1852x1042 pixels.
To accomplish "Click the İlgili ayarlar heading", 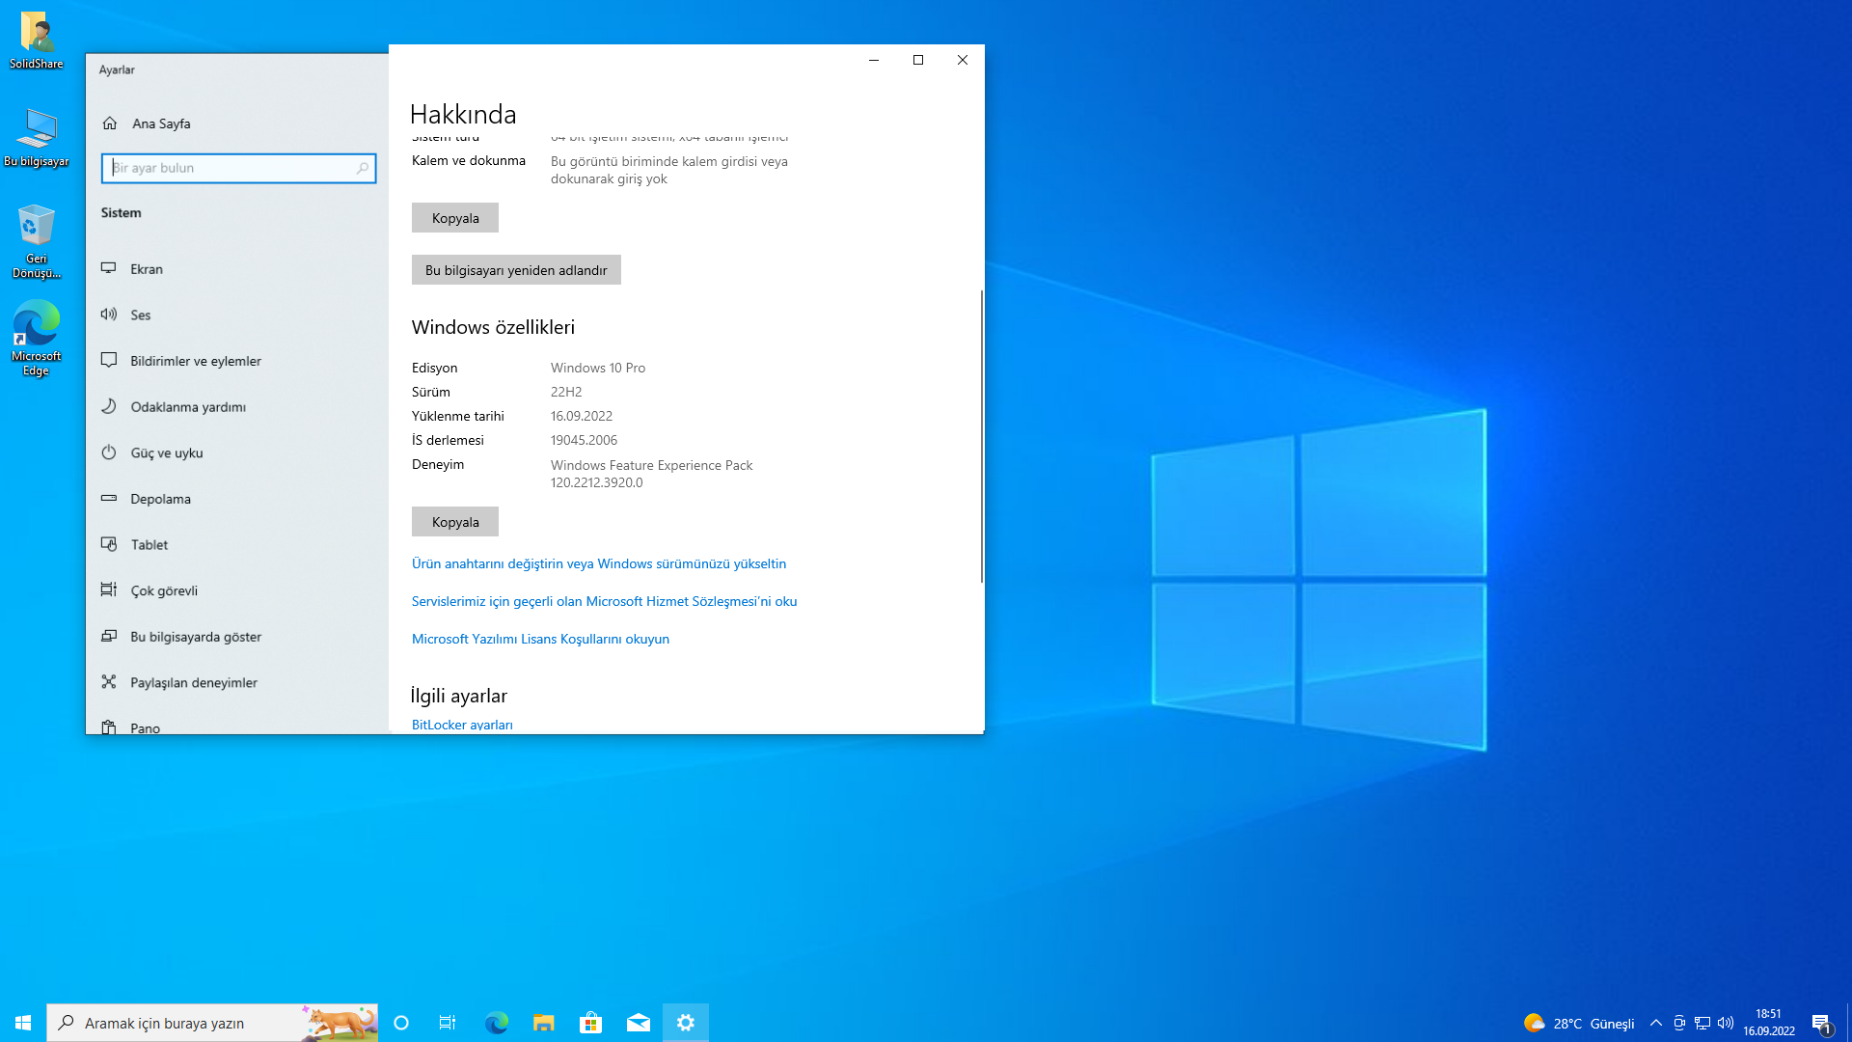I will click(x=459, y=696).
